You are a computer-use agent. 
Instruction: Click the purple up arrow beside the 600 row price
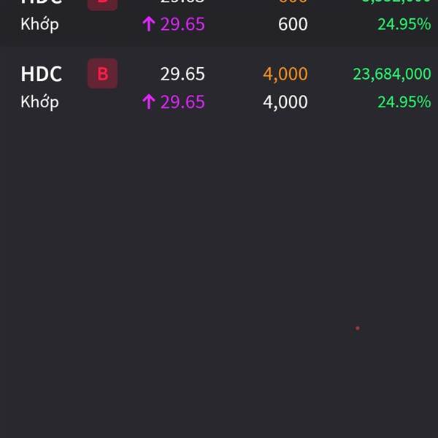coord(149,24)
